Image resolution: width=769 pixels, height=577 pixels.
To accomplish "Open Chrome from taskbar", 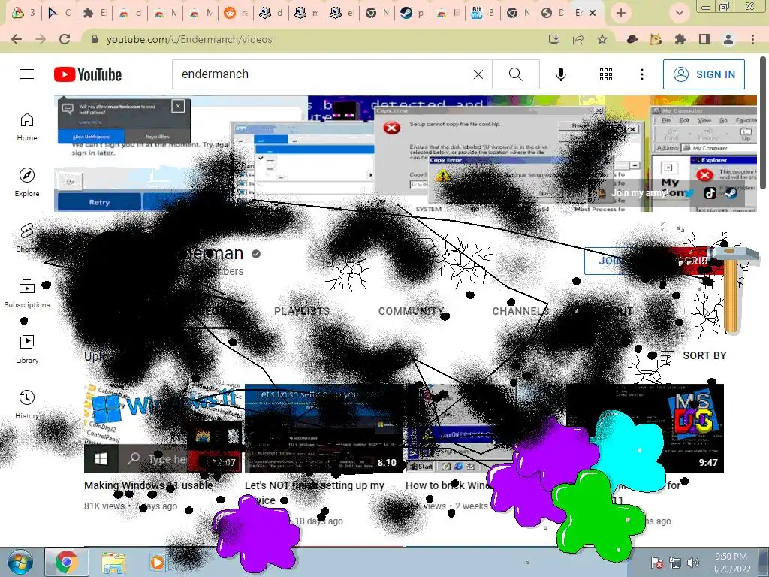I will click(x=67, y=562).
